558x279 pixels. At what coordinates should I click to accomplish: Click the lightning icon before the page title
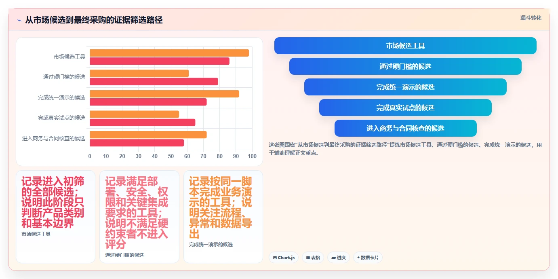click(19, 20)
